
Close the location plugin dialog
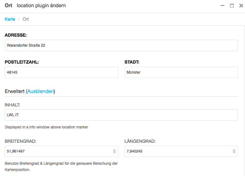tap(241, 6)
